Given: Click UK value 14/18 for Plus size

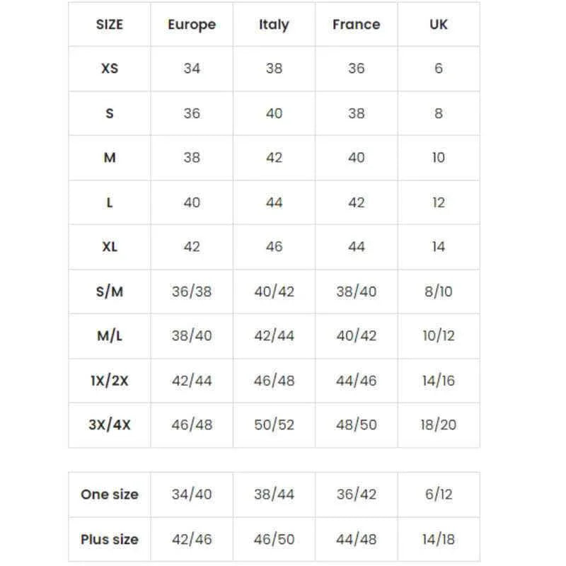Looking at the screenshot, I should coord(439,539).
